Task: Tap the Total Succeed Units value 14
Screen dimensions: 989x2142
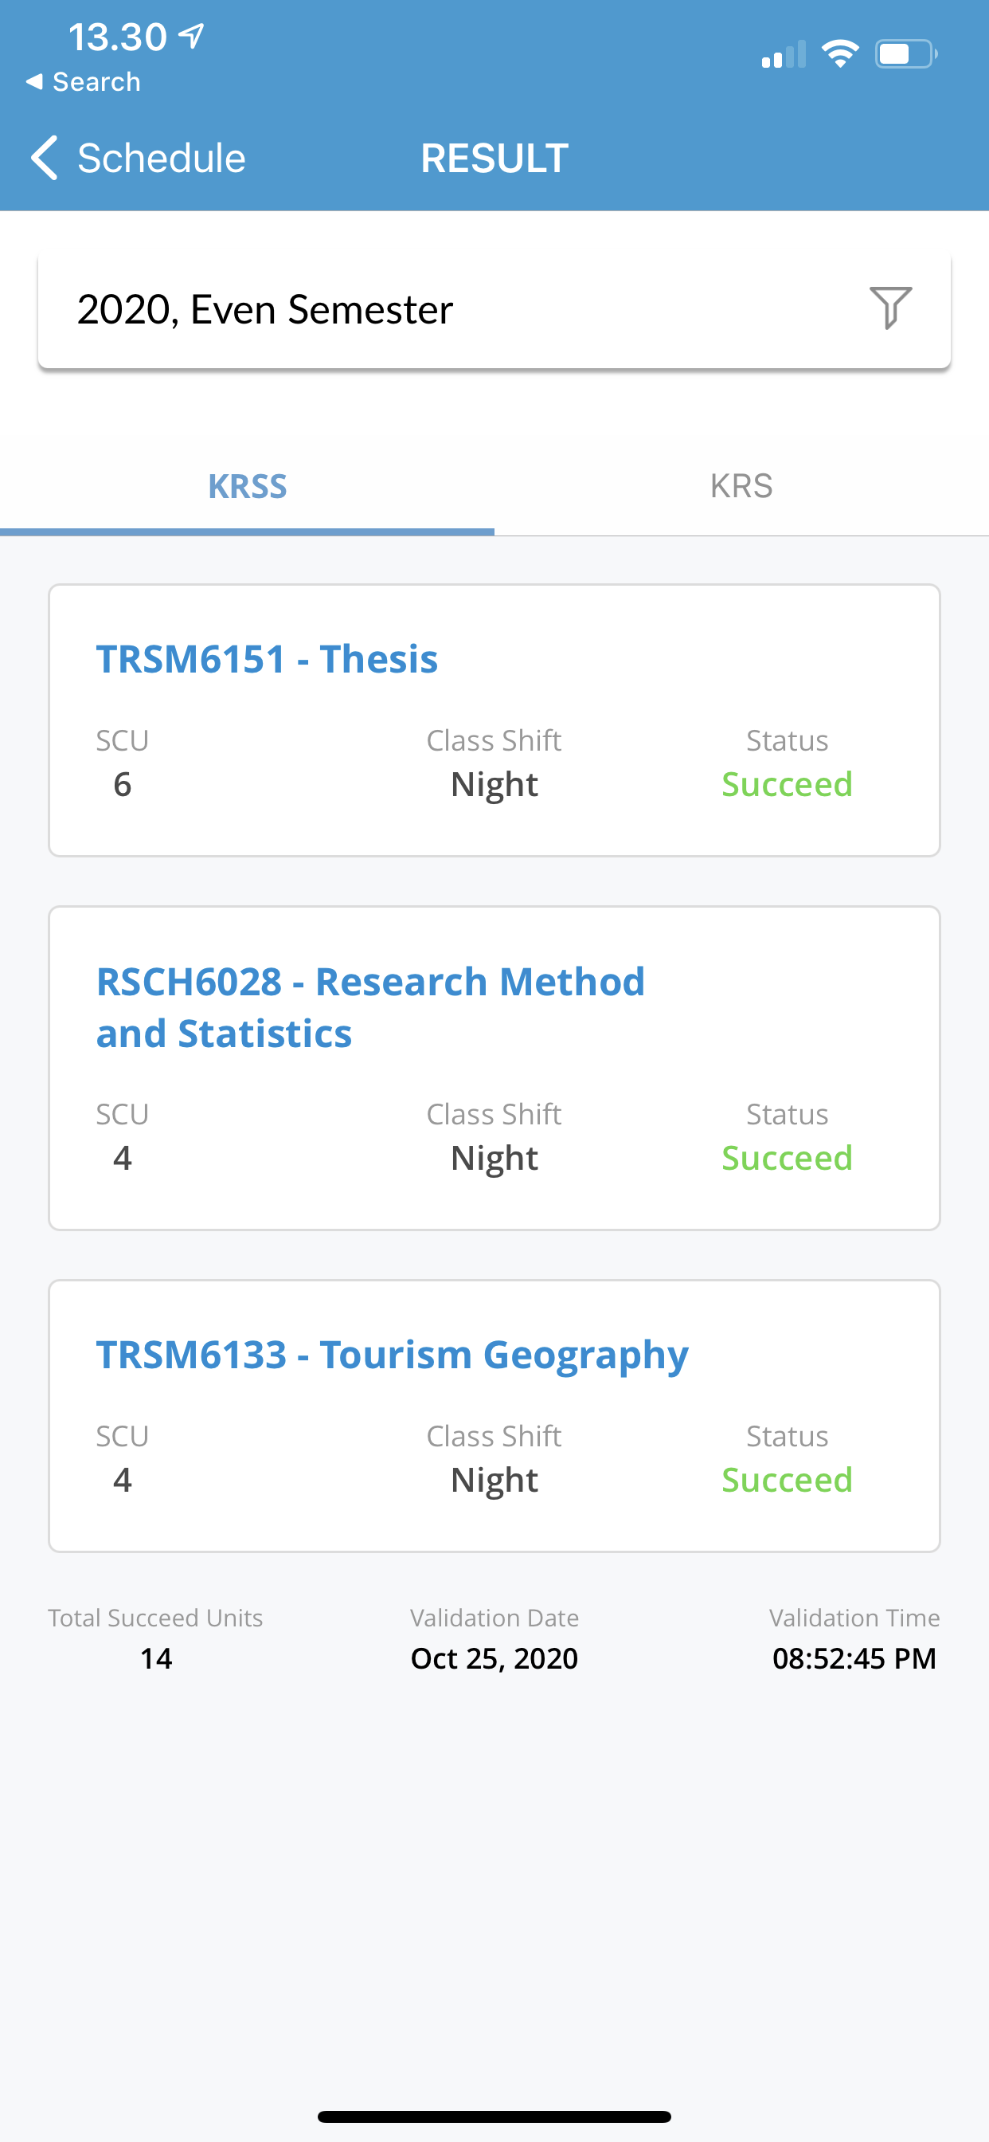Action: click(x=155, y=1658)
